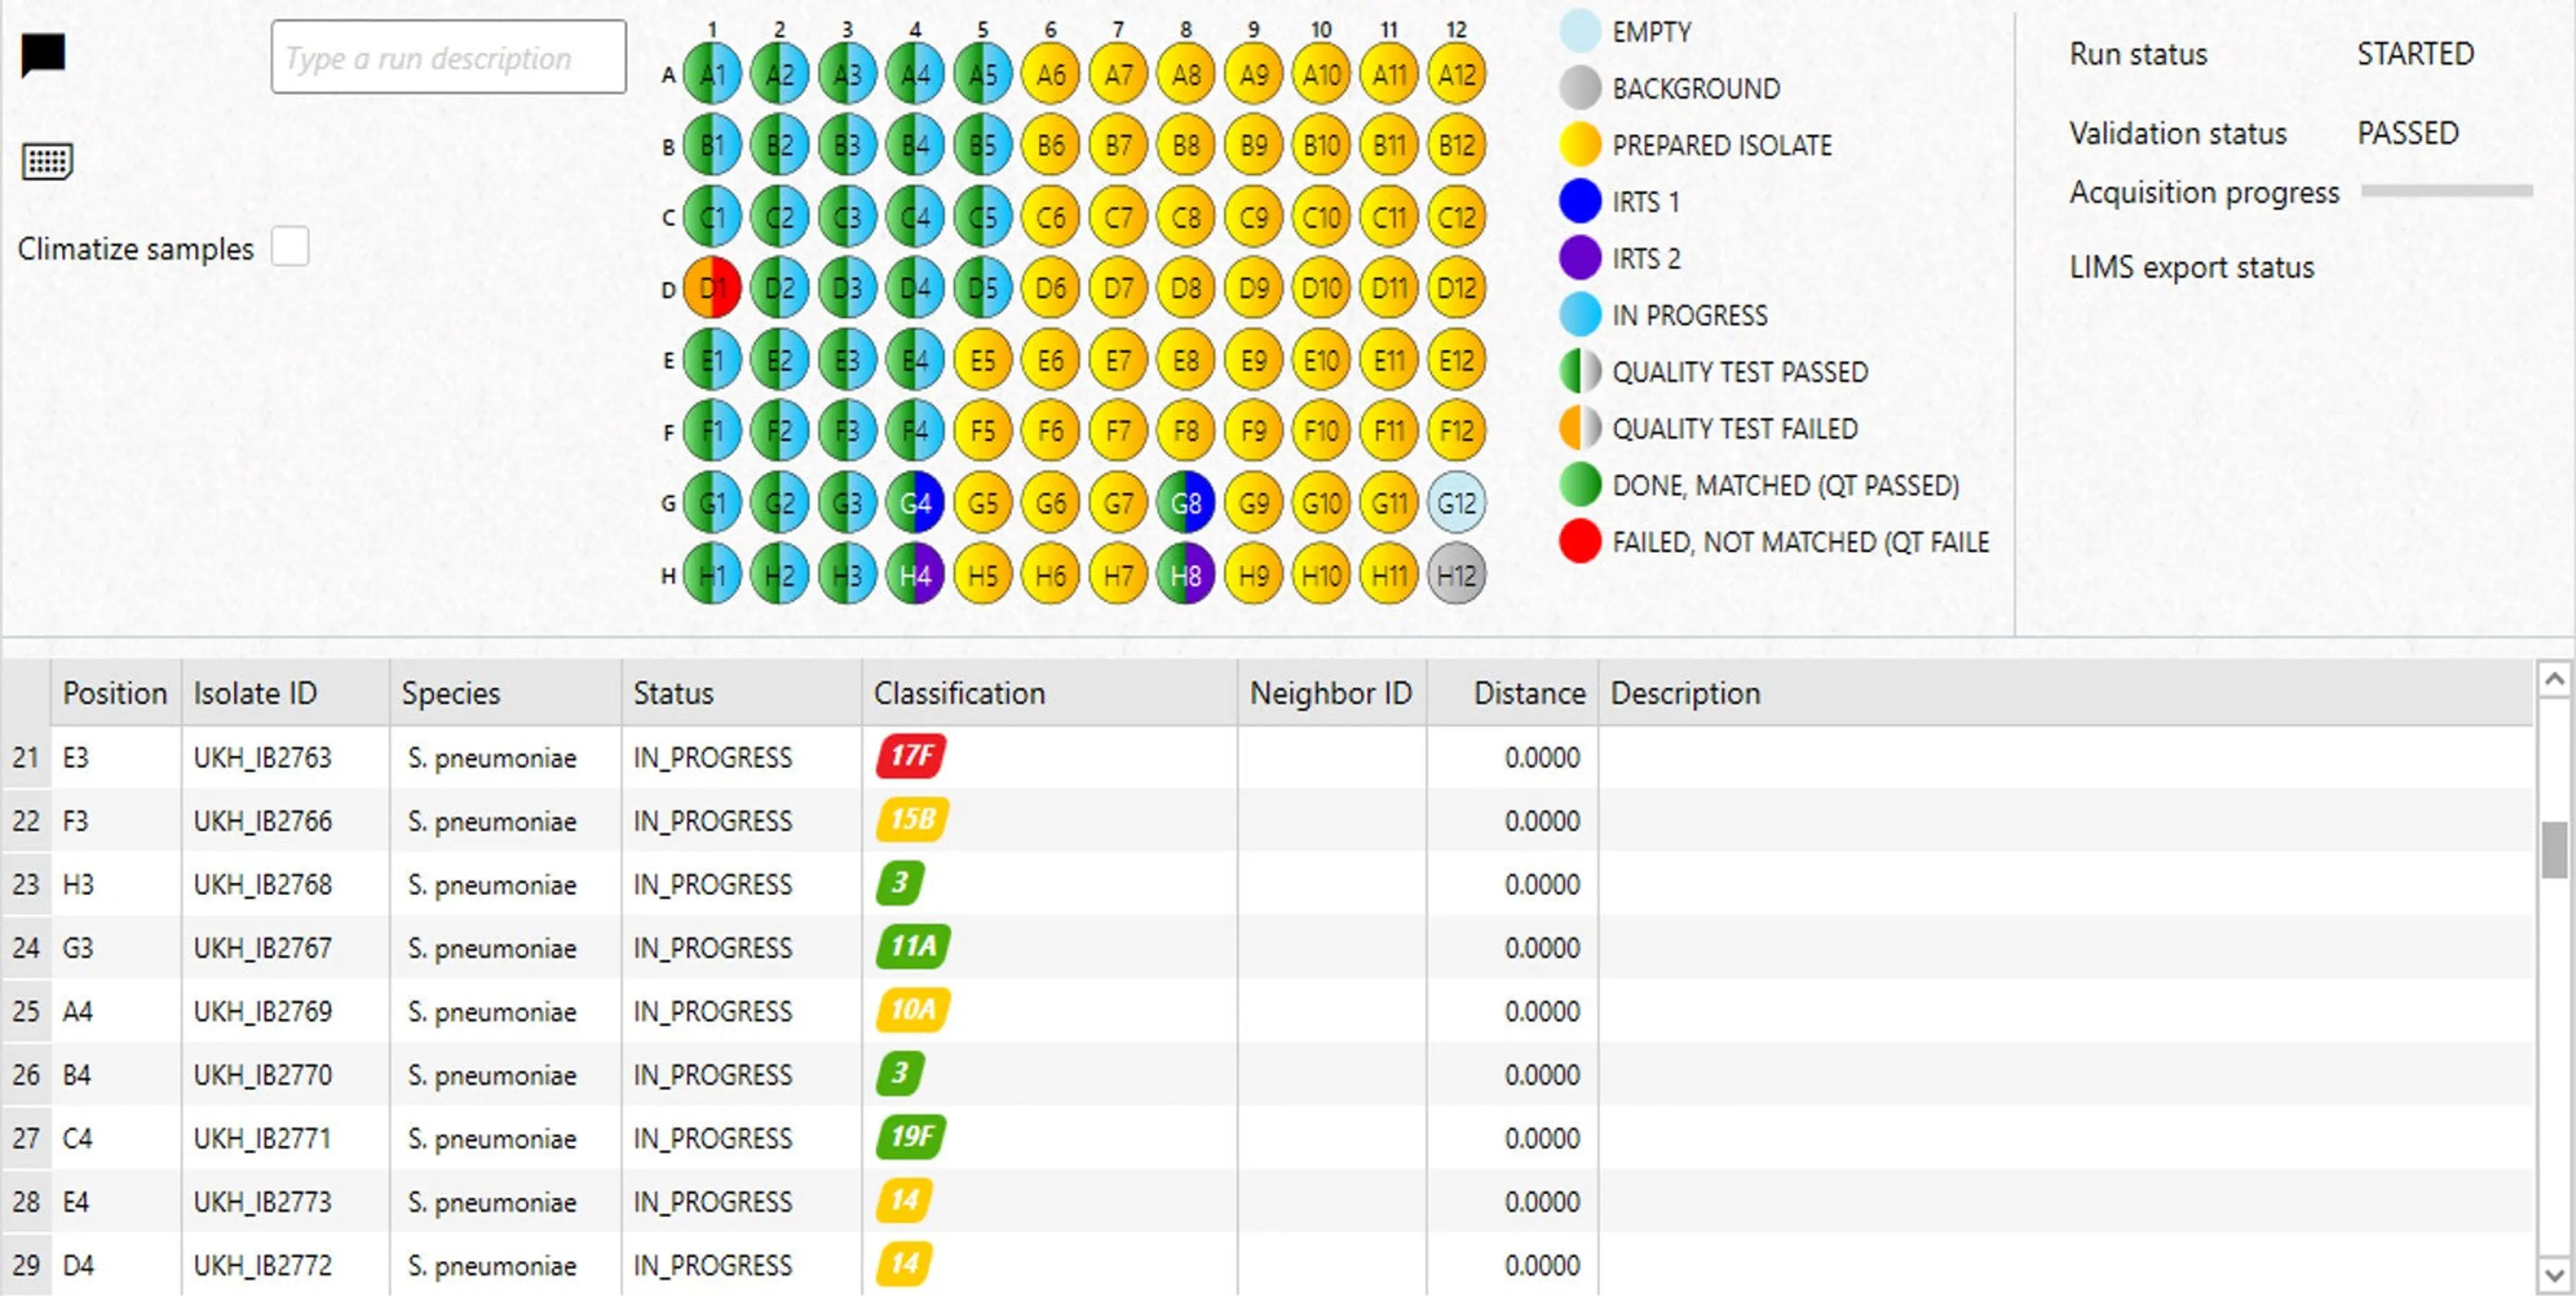Click the Species column header
This screenshot has height=1296, width=2576.
[x=505, y=693]
